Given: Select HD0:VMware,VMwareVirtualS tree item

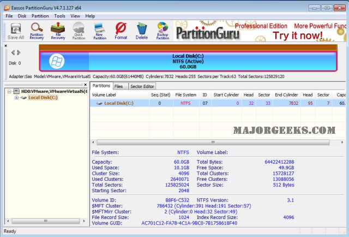Looking at the screenshot, I should (x=55, y=91).
